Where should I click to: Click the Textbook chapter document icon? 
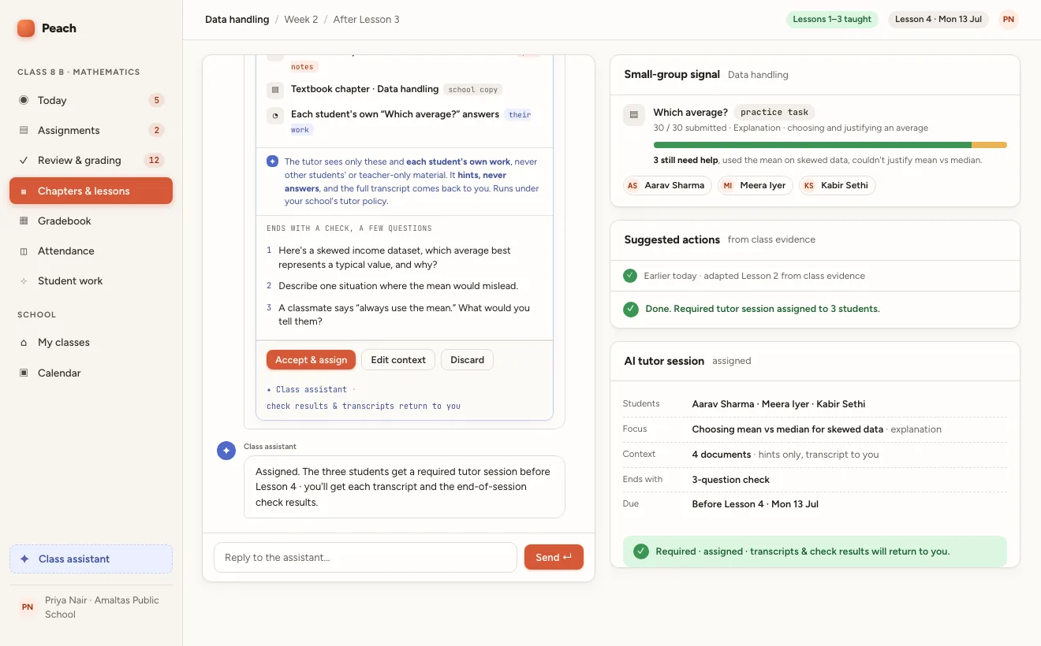(x=274, y=90)
